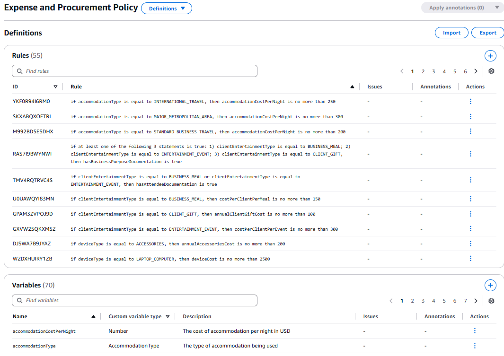This screenshot has height=356, width=504.
Task: Click the Export button
Action: coord(487,33)
